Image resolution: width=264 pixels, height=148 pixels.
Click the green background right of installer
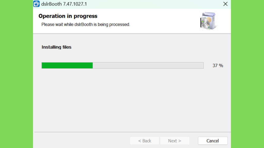pyautogui.click(x=247, y=74)
